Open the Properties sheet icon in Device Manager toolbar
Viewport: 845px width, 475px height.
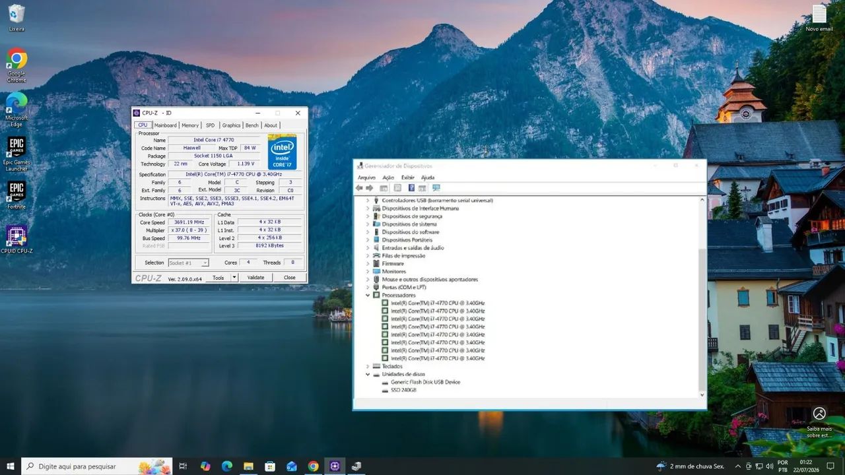[x=397, y=188]
